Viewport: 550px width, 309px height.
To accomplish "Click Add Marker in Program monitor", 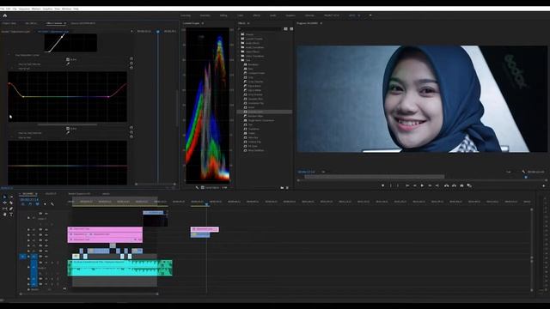I will tap(382, 185).
